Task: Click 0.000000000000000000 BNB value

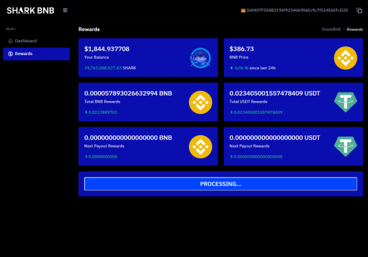Action: tap(128, 138)
